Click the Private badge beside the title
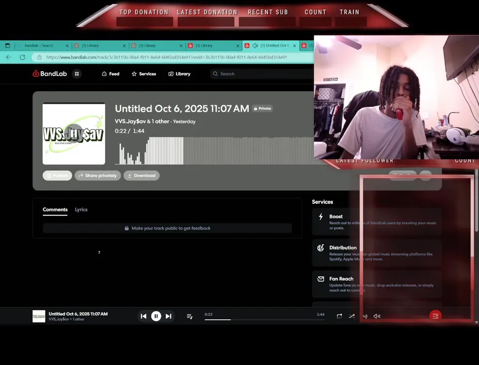The width and height of the screenshot is (479, 365). point(262,108)
